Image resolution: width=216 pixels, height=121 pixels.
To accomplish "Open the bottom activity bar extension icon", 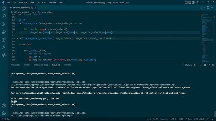I will (x=4, y=55).
